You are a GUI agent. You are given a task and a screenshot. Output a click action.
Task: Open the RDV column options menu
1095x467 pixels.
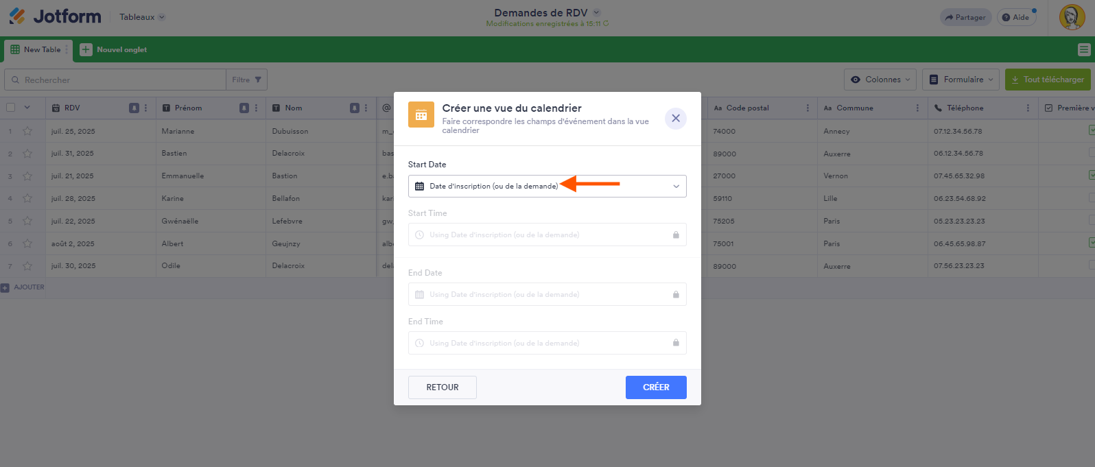coord(145,108)
